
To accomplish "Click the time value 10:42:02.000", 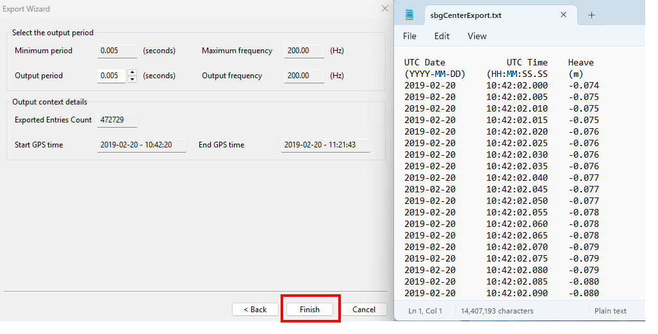I will (517, 86).
